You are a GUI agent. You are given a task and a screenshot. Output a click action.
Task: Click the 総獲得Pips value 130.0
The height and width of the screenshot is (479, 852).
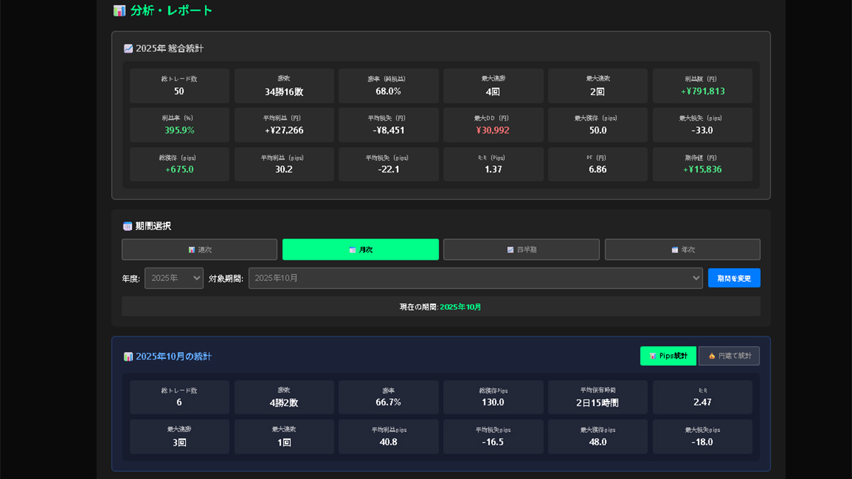493,402
